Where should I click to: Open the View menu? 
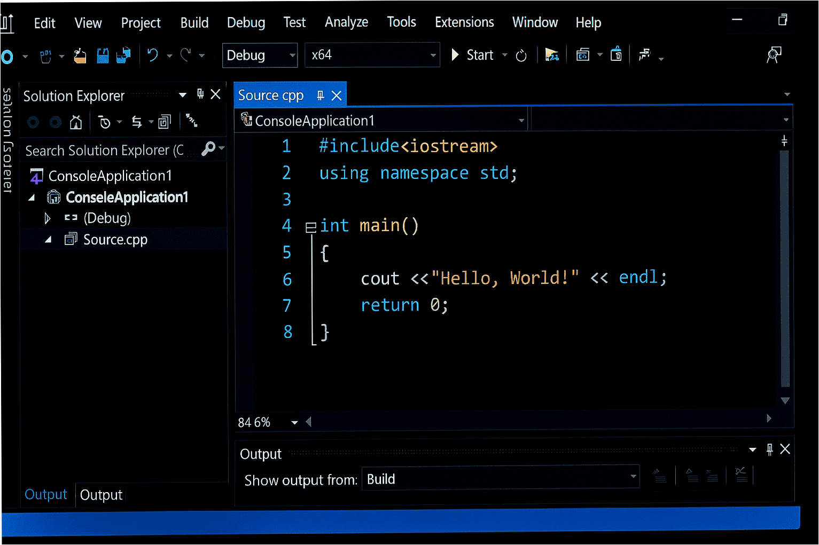[88, 23]
